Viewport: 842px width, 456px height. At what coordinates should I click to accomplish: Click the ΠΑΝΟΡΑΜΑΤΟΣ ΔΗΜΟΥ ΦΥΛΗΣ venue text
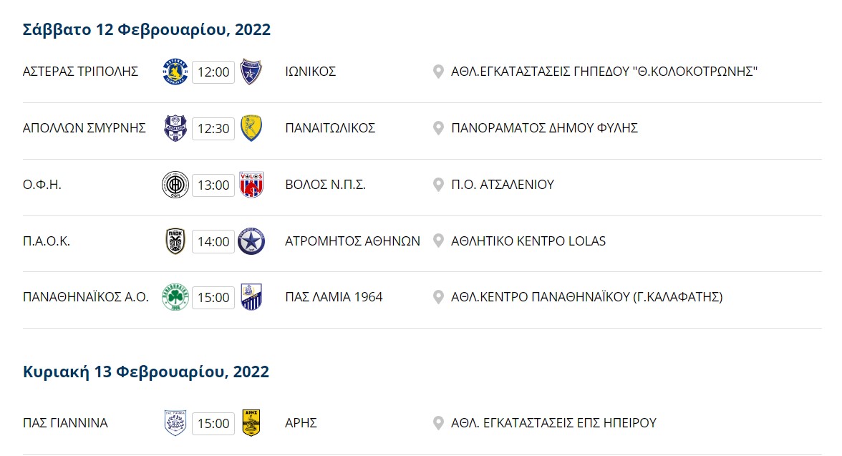pos(544,128)
